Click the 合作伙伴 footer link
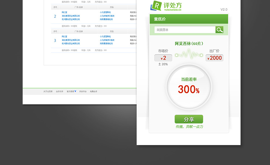Image resolution: width=270 pixels, height=165 pixels. pyautogui.click(x=59, y=91)
